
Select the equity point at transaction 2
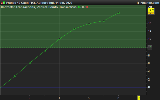coord(30,63)
